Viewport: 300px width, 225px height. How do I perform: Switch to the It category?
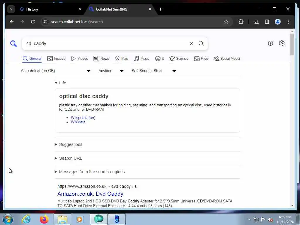[x=159, y=59]
